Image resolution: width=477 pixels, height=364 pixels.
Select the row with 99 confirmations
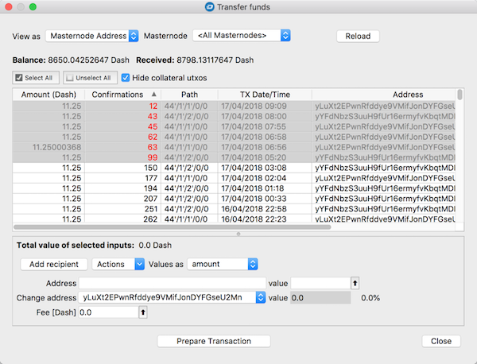(234, 157)
